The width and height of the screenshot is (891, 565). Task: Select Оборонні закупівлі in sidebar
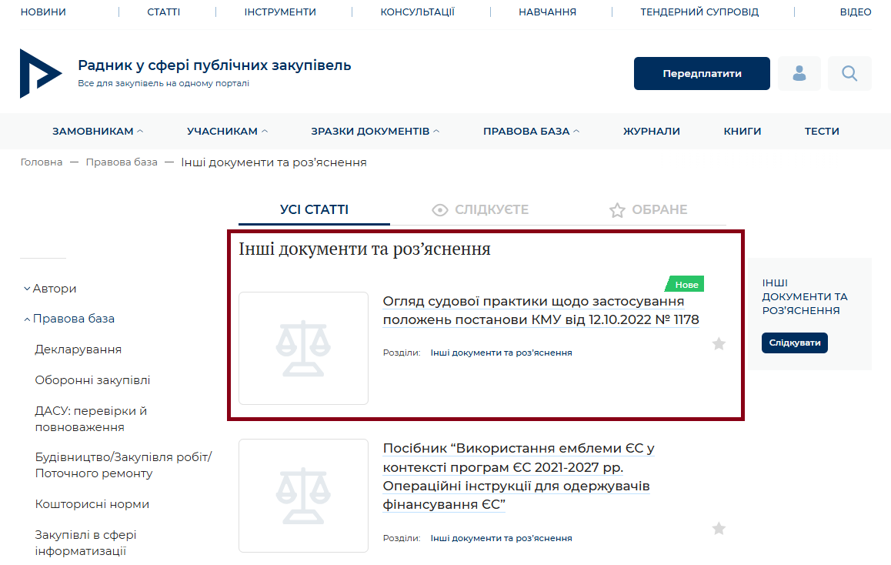click(x=92, y=380)
